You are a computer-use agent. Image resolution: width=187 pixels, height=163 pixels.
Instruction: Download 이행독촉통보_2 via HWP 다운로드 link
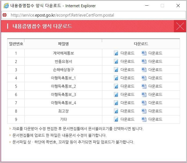(127, 86)
